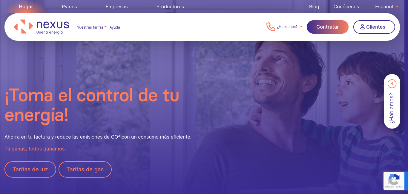Click the orange phone handset icon
Screen dimensions: 408x194
(271, 27)
